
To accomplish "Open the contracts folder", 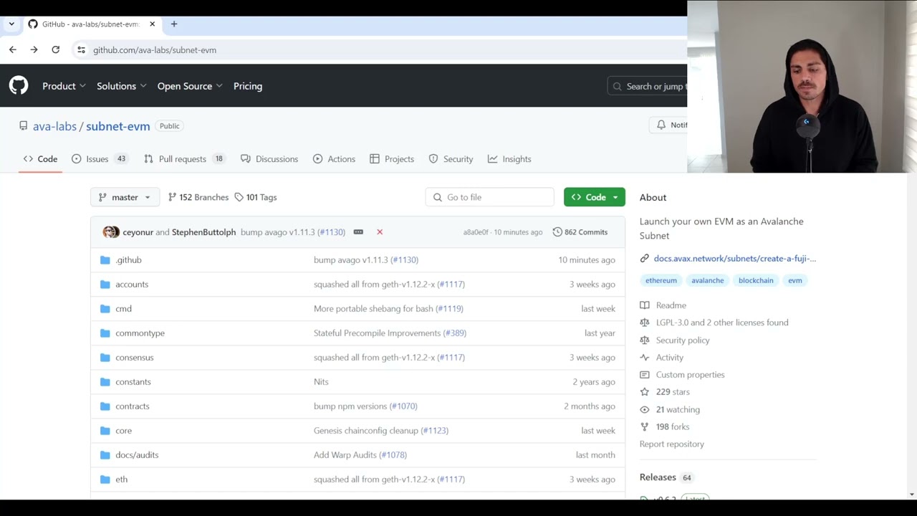I will click(x=133, y=406).
